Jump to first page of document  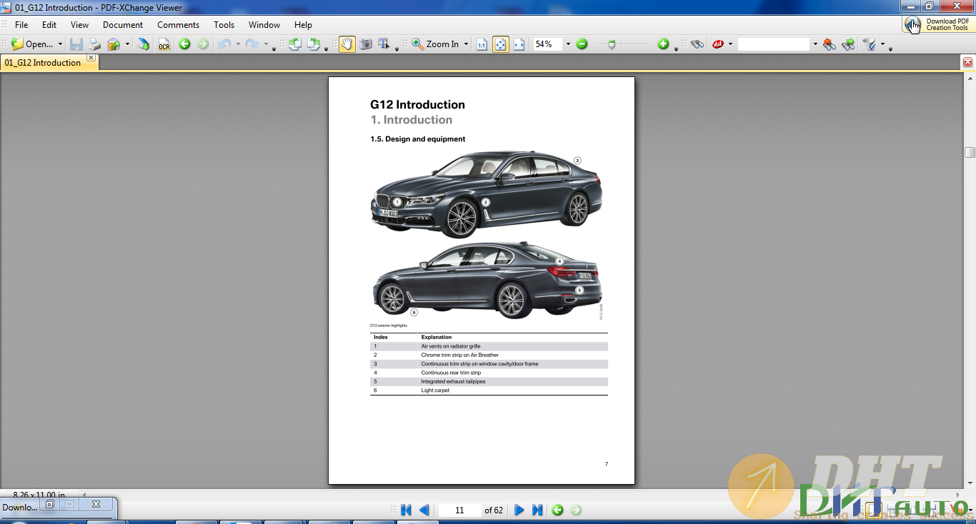point(406,510)
